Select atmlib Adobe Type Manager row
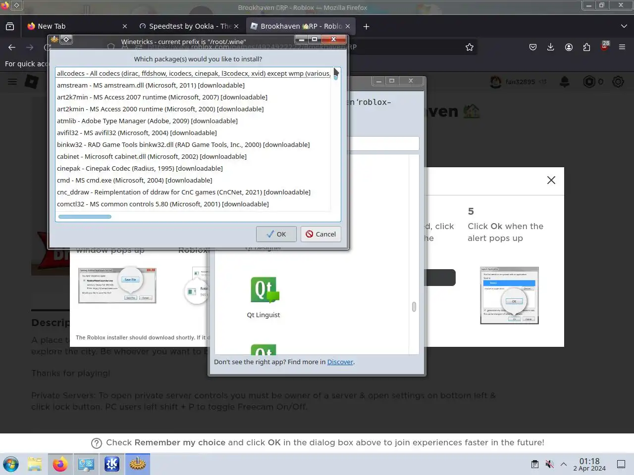 193,121
